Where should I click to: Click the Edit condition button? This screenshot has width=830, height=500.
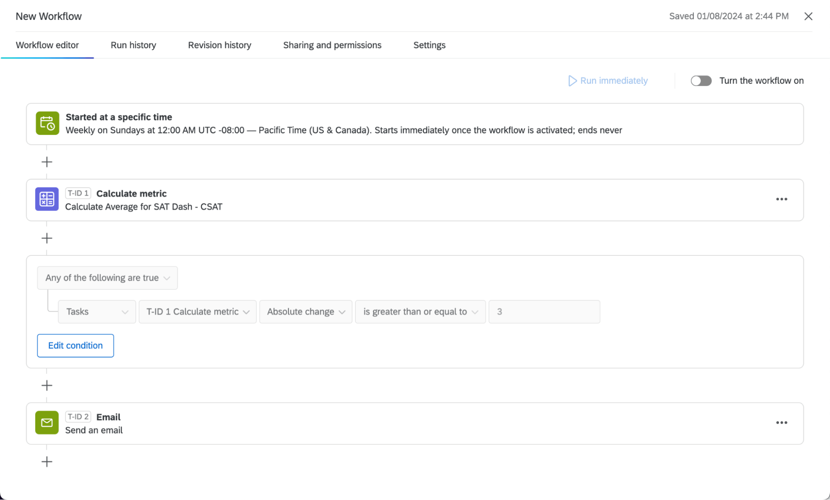coord(75,345)
